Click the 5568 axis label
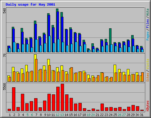151x118 pixels. coord(4,87)
